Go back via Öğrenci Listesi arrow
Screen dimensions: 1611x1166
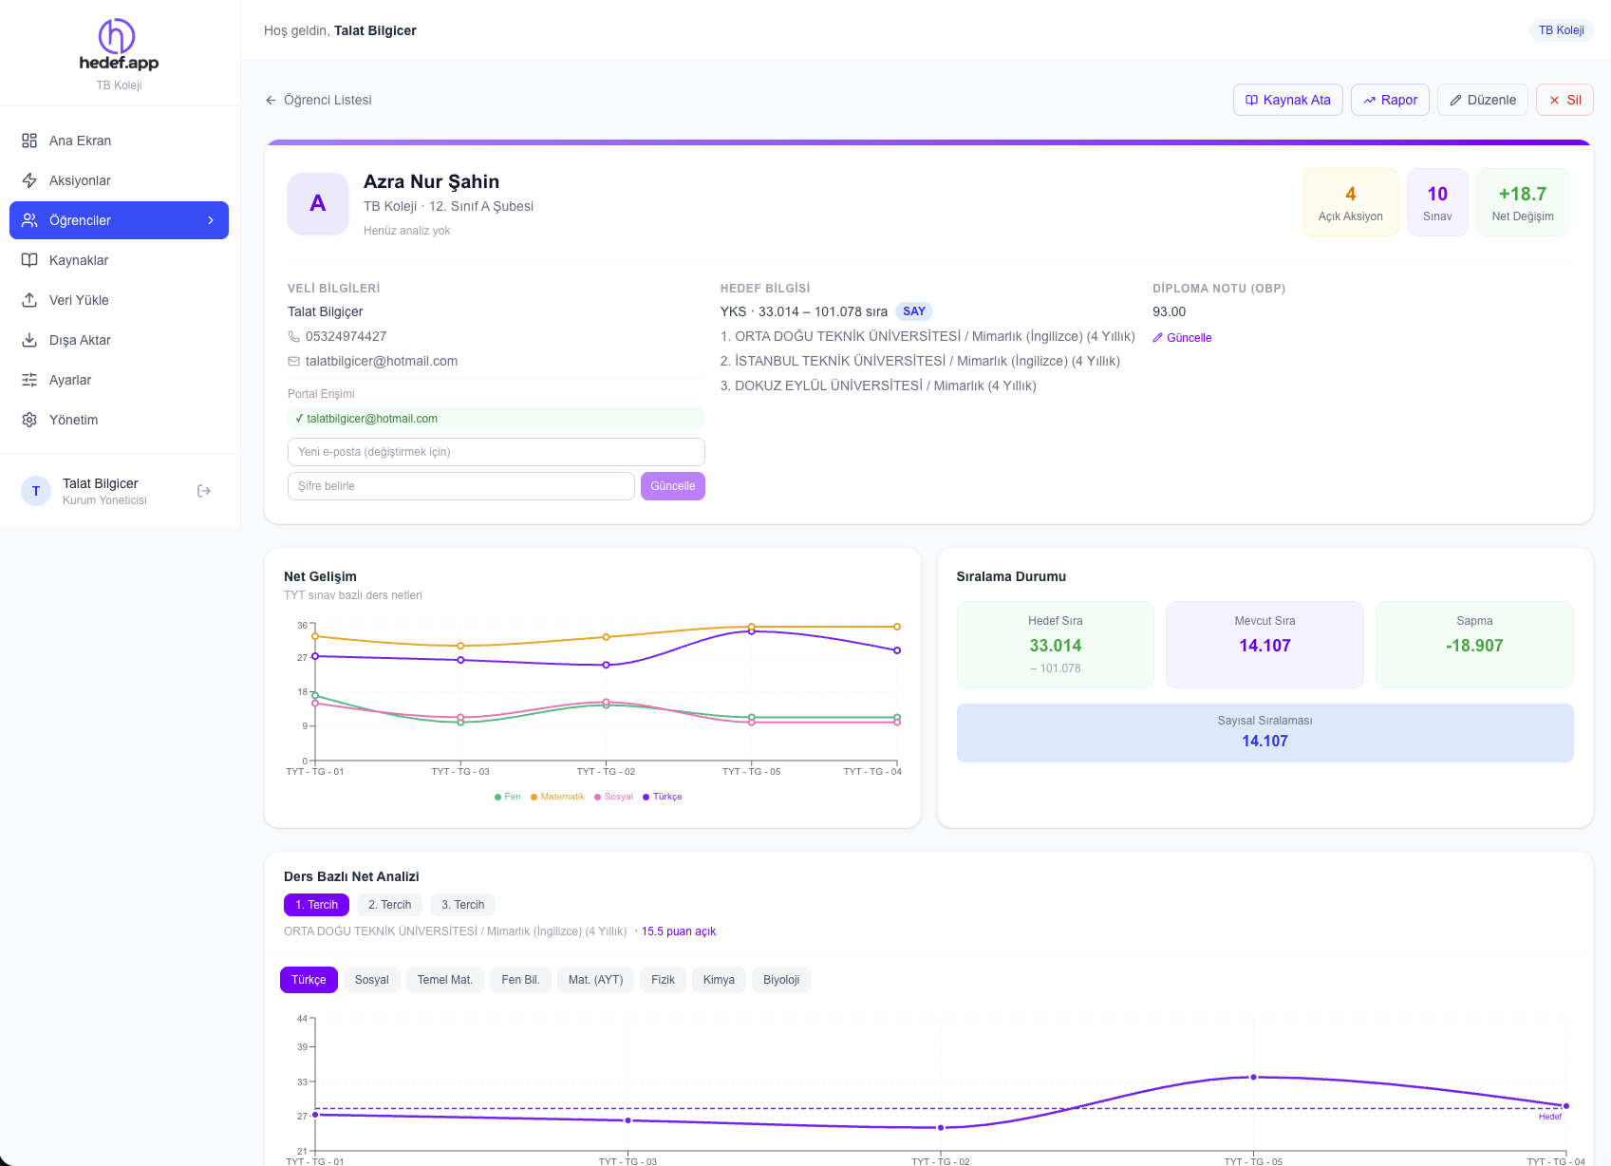(272, 100)
